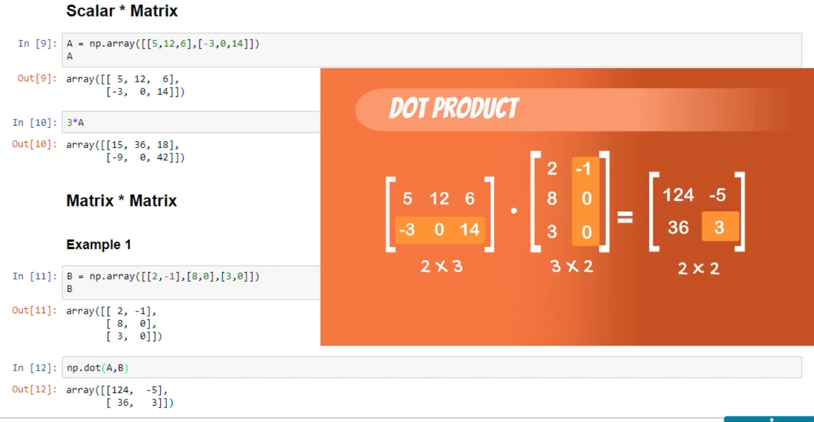Click the Out[12] output prompt label
The height and width of the screenshot is (422, 814).
tap(35, 389)
